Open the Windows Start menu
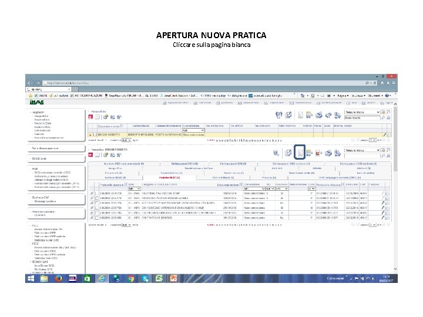 [x=31, y=278]
